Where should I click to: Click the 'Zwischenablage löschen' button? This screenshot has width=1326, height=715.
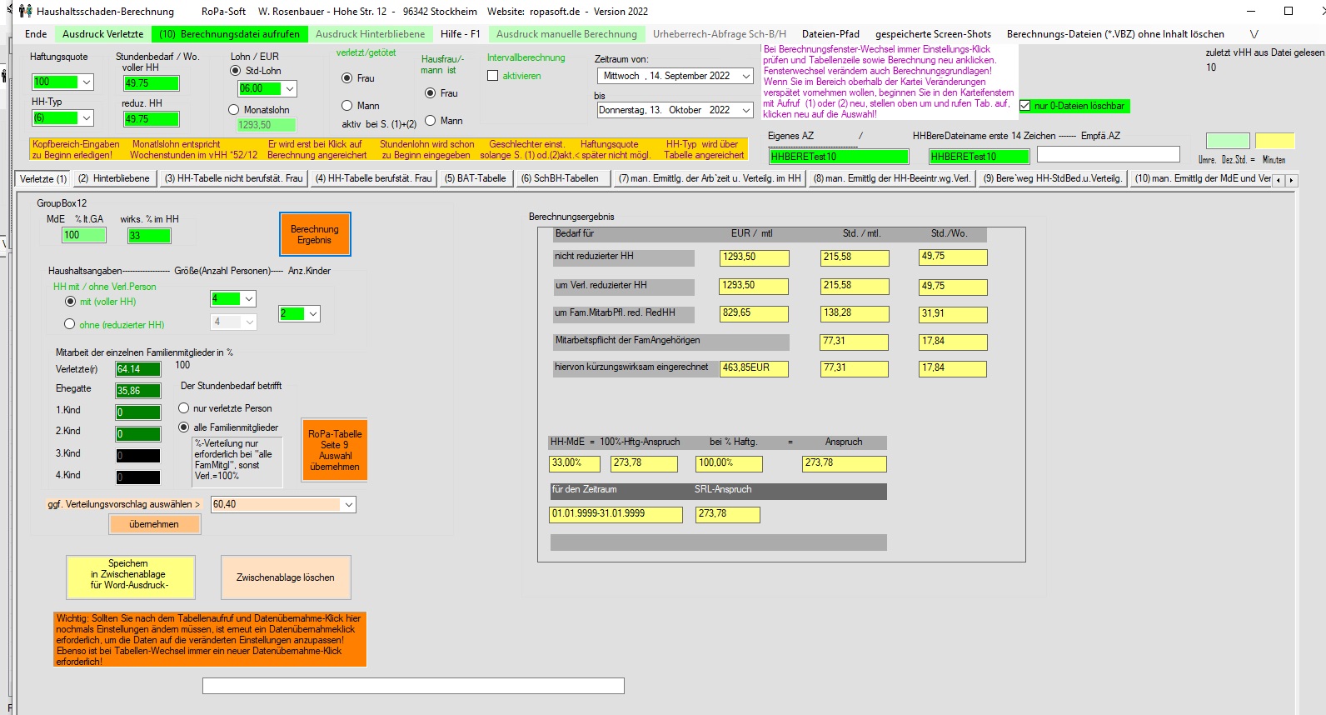point(286,577)
